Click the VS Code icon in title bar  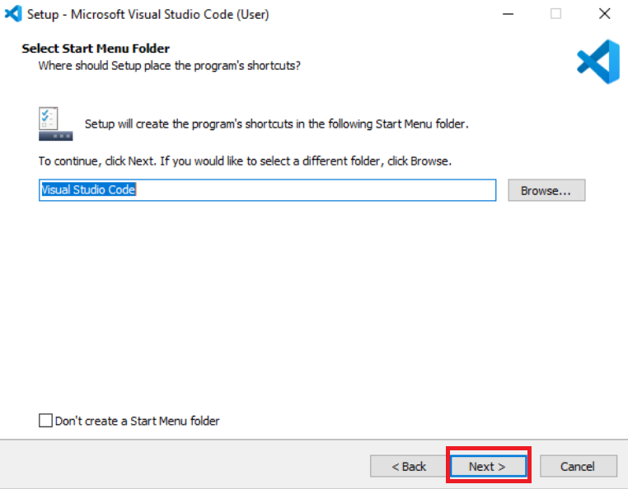[x=13, y=14]
